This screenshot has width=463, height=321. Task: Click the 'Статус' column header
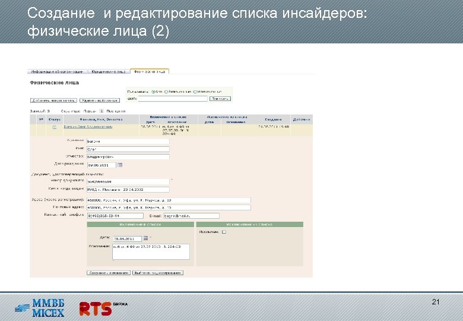[x=55, y=119]
